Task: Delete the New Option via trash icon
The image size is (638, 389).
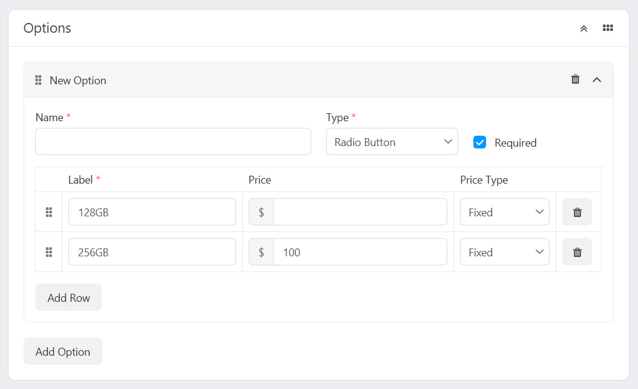Action: pos(575,79)
